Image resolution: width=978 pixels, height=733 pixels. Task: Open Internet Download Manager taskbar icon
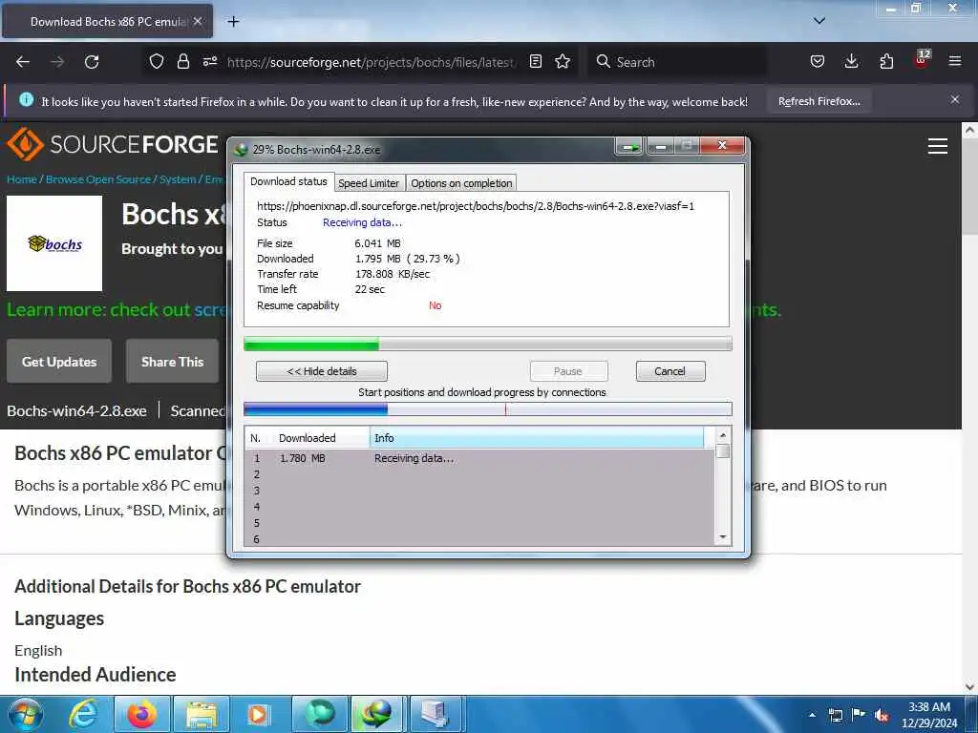[x=378, y=714]
